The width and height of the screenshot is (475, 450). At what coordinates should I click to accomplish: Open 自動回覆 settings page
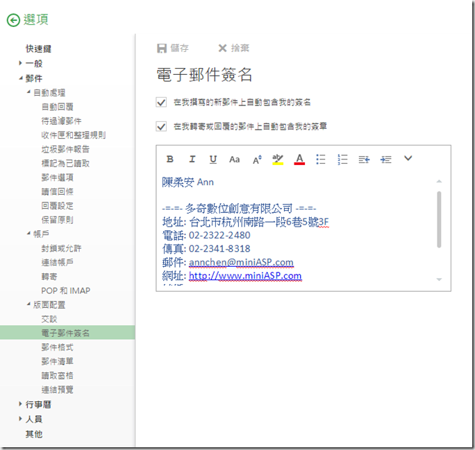coord(57,107)
